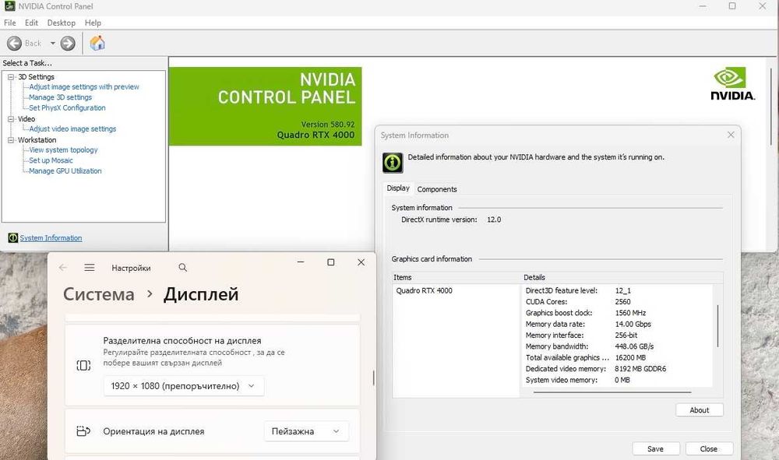Click the display resolution icon

(83, 366)
